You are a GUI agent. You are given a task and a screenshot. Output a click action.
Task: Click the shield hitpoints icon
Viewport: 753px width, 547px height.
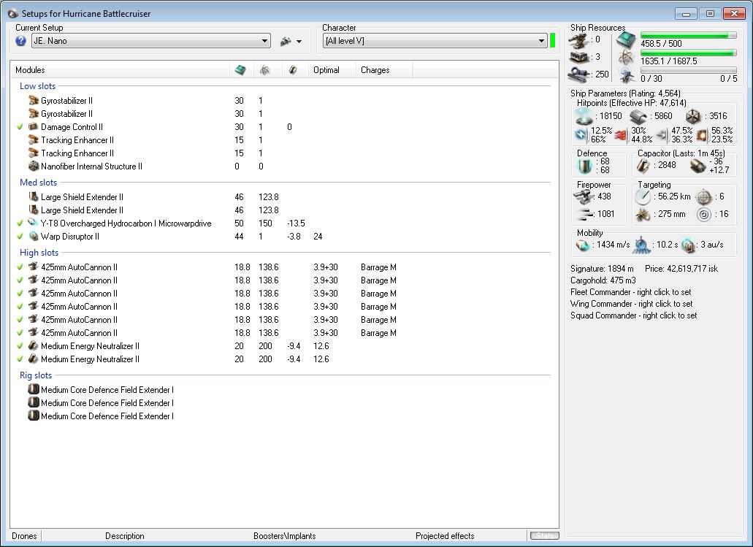585,116
